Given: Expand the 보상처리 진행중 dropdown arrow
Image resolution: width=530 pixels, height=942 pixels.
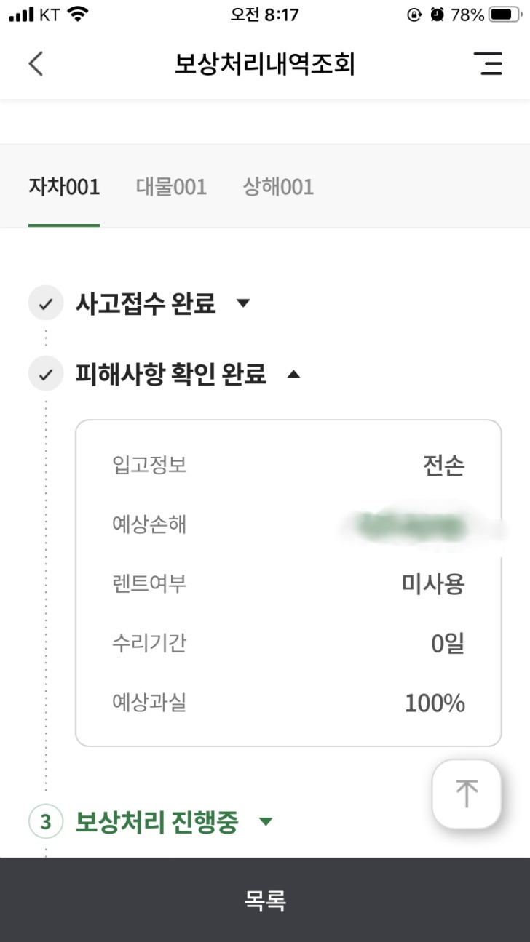Looking at the screenshot, I should pos(266,822).
